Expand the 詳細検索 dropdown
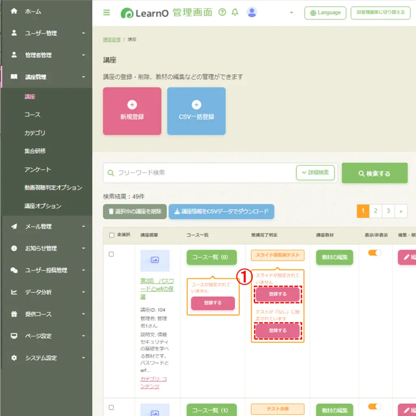Viewport: 416px width, 416px height. [x=315, y=173]
